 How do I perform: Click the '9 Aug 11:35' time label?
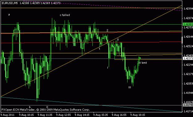coord(45,115)
